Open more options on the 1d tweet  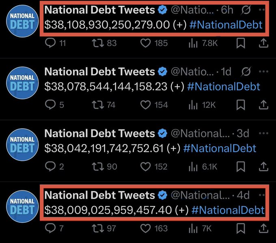(263, 72)
